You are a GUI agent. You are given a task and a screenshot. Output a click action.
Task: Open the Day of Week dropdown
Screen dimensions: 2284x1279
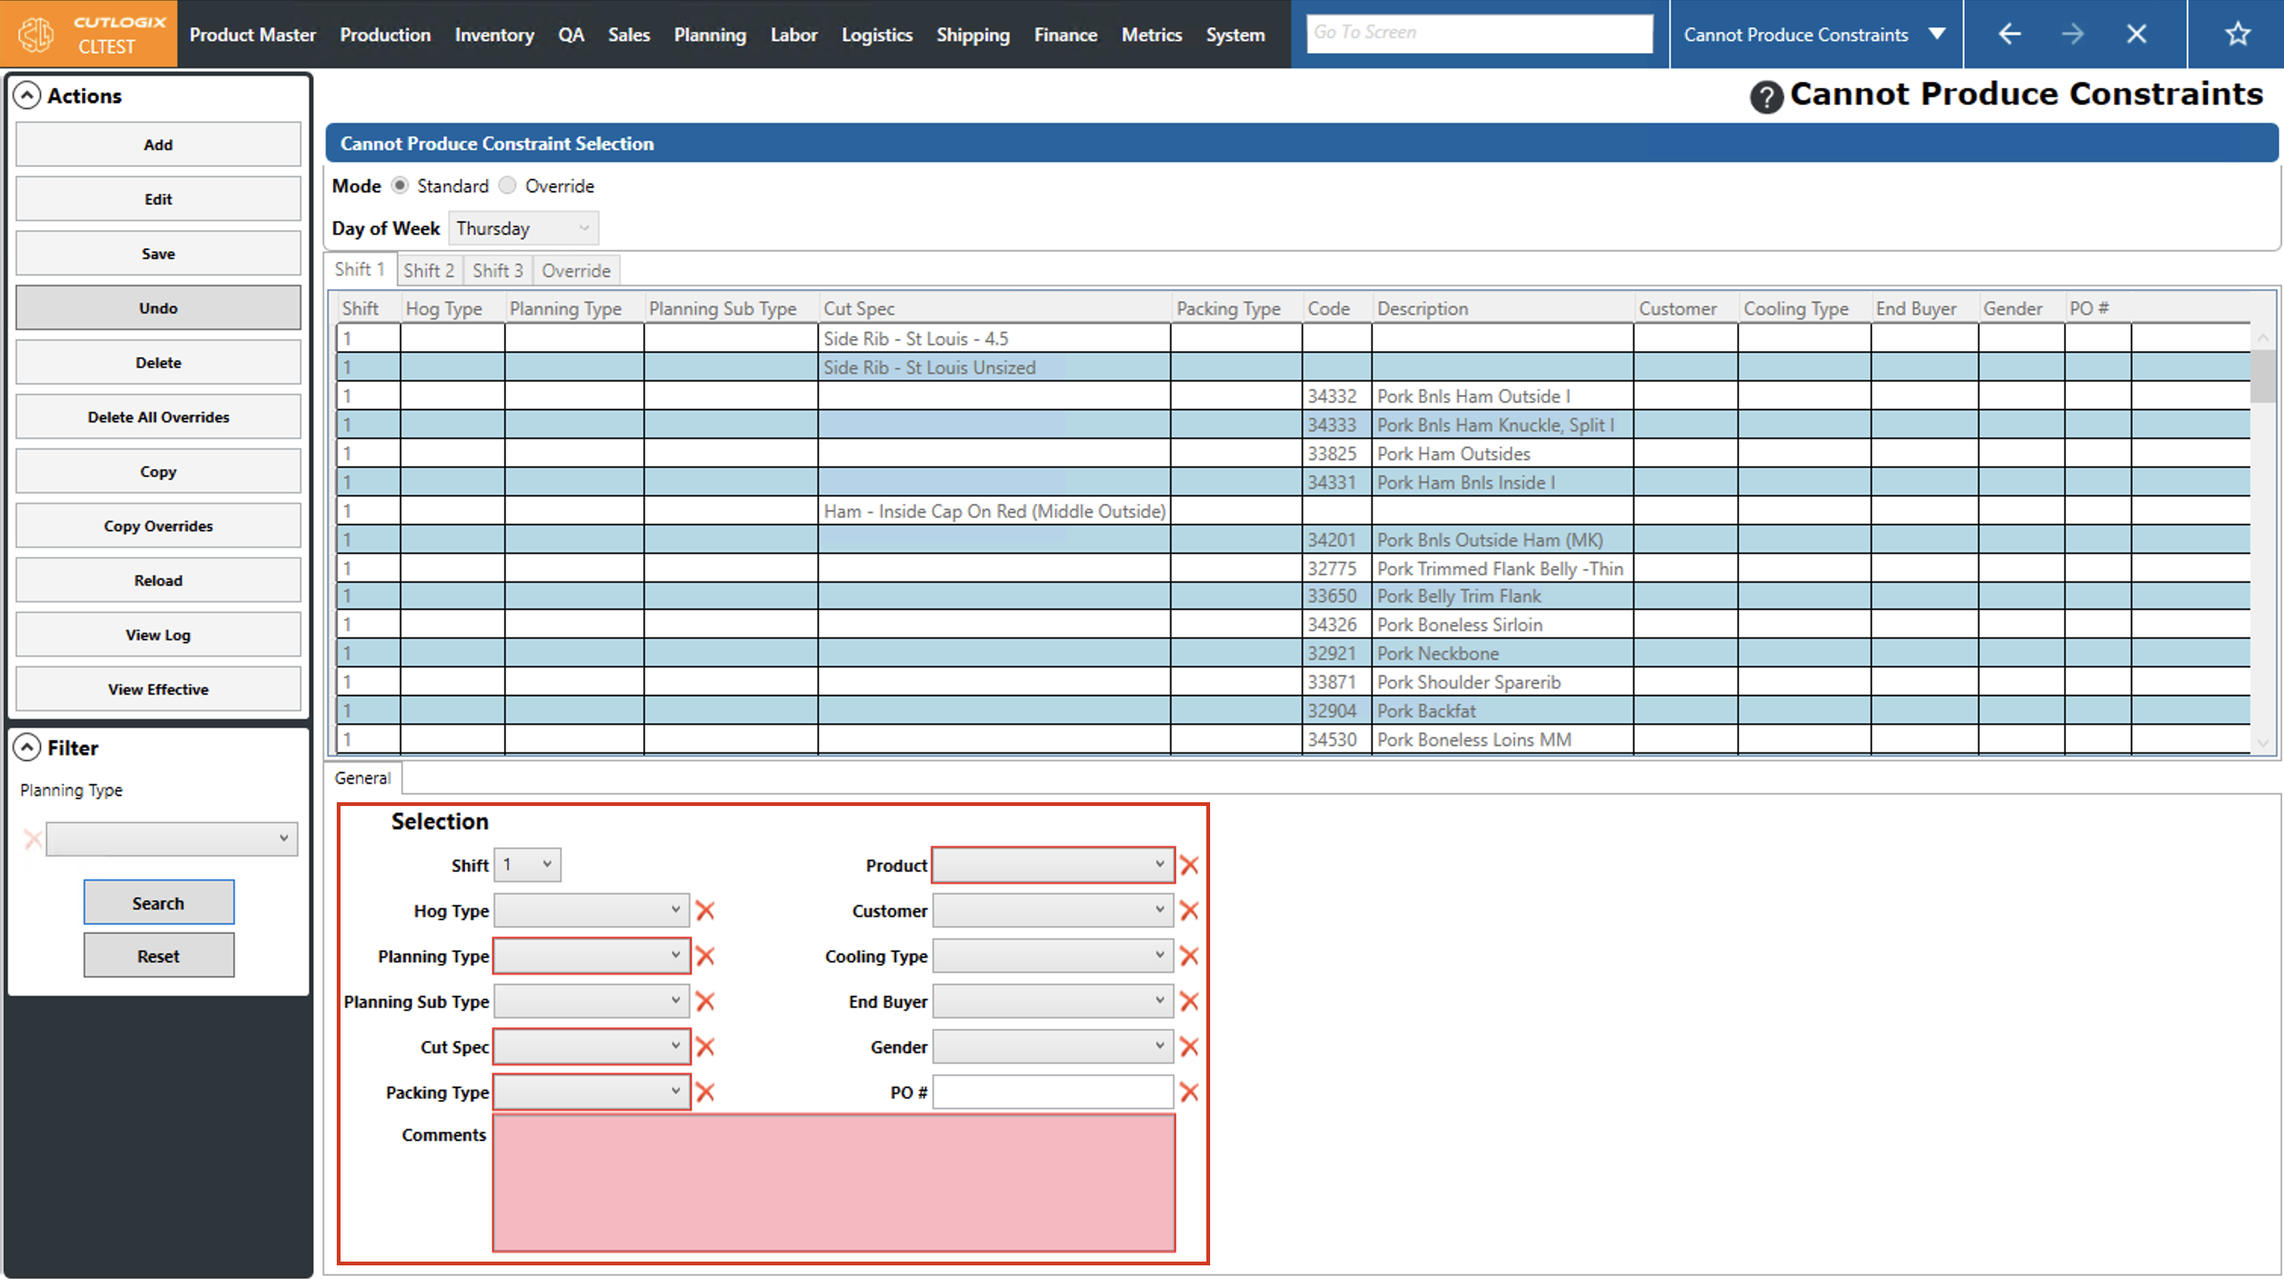523,229
